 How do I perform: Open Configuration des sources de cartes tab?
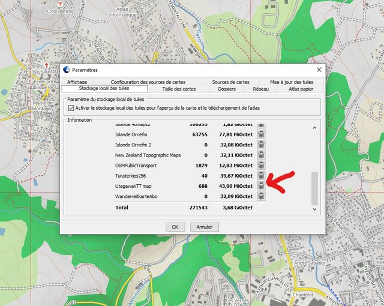coord(148,82)
